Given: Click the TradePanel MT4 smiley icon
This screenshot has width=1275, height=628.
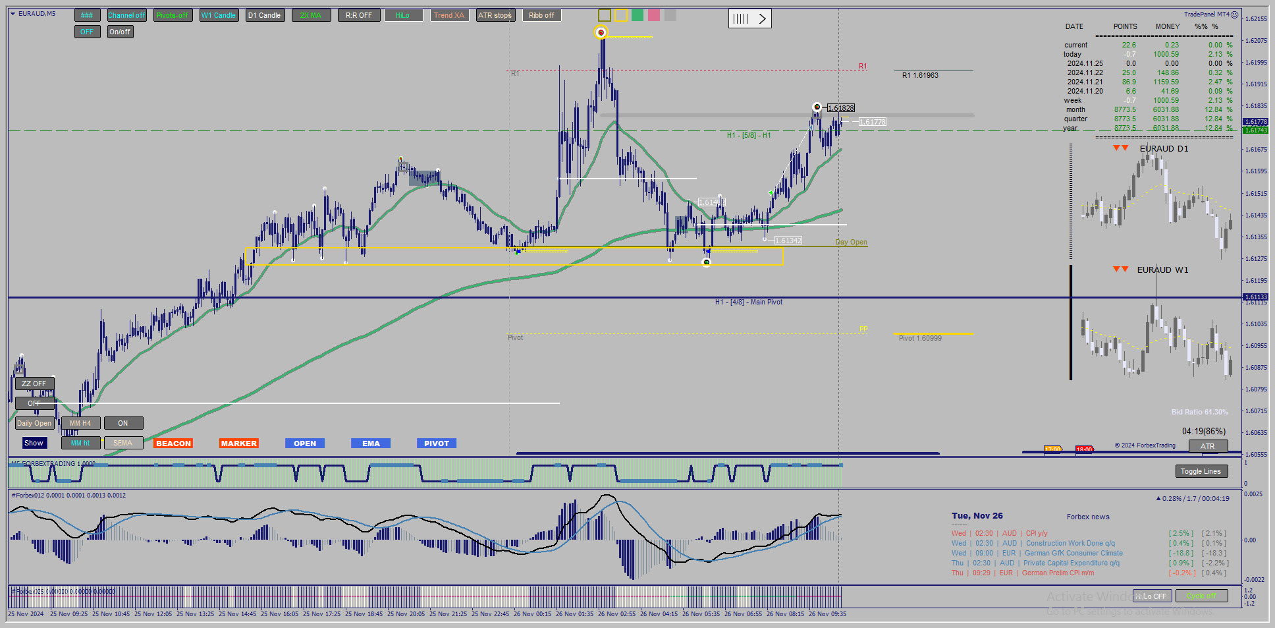Looking at the screenshot, I should pos(1235,14).
